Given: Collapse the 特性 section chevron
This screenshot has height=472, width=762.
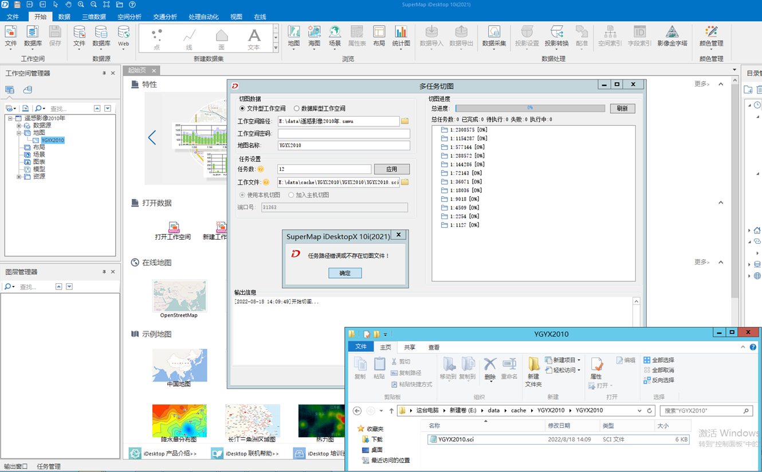Looking at the screenshot, I should point(721,84).
